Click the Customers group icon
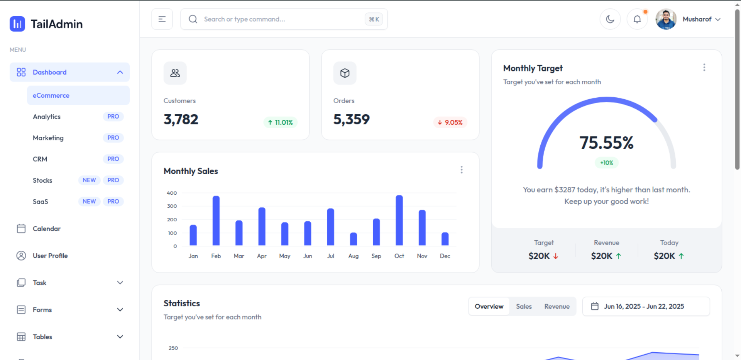 click(x=175, y=73)
